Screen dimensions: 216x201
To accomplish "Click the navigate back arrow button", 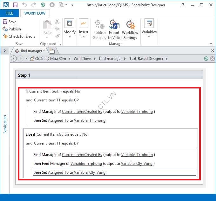I will 13,59.
